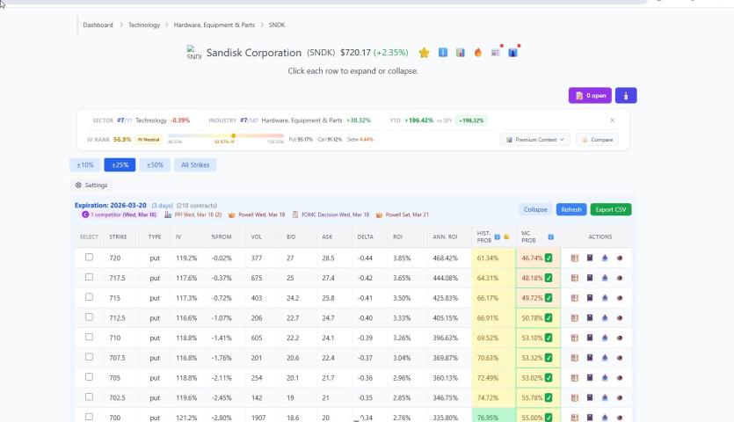This screenshot has height=422, width=734.
Task: Check the box for the 707.5 strike
Action: tap(89, 357)
